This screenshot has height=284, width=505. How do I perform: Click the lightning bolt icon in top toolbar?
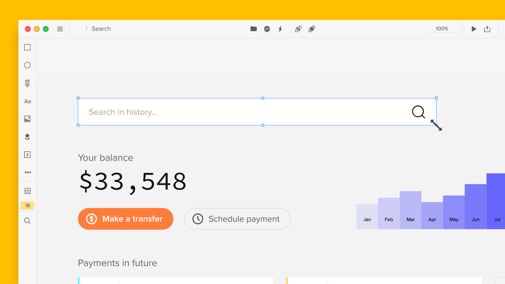click(280, 29)
